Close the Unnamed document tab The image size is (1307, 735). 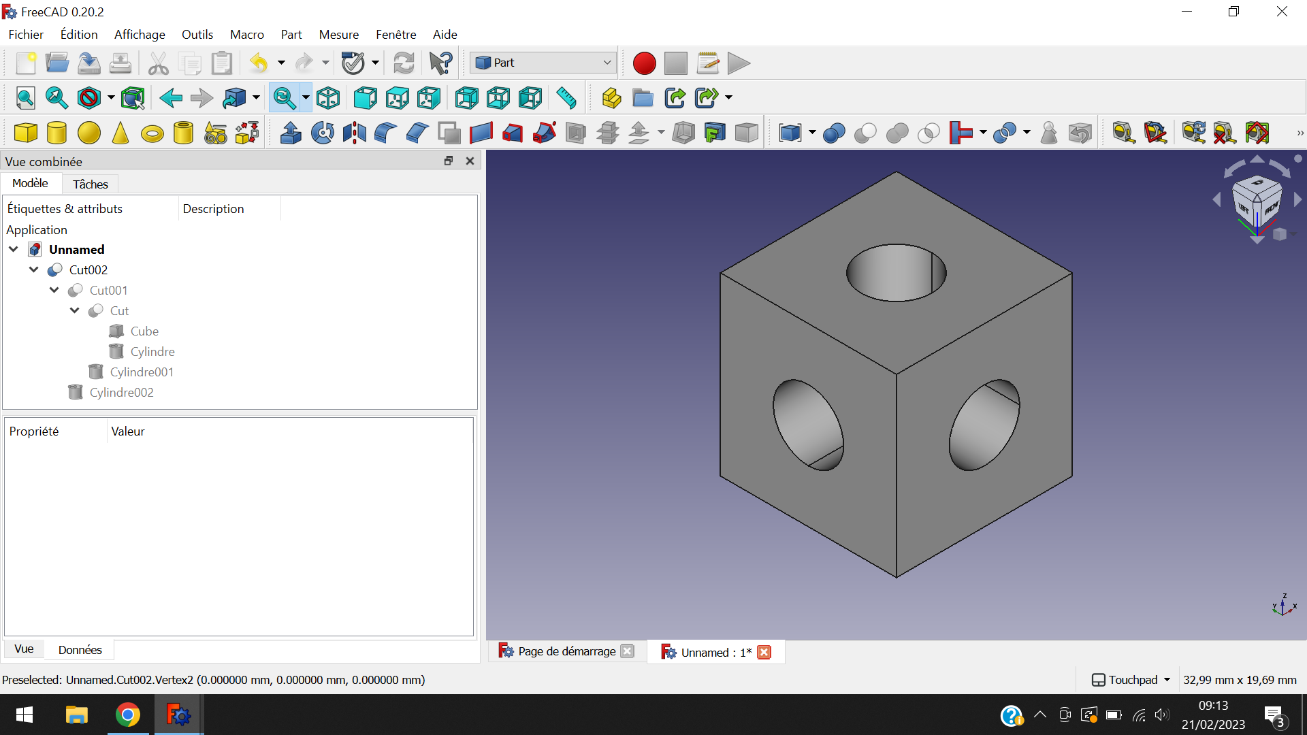pos(764,652)
